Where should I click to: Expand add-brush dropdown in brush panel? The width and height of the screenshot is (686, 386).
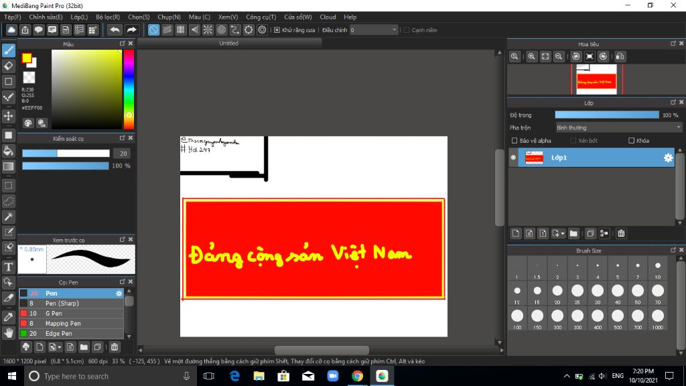coord(60,348)
